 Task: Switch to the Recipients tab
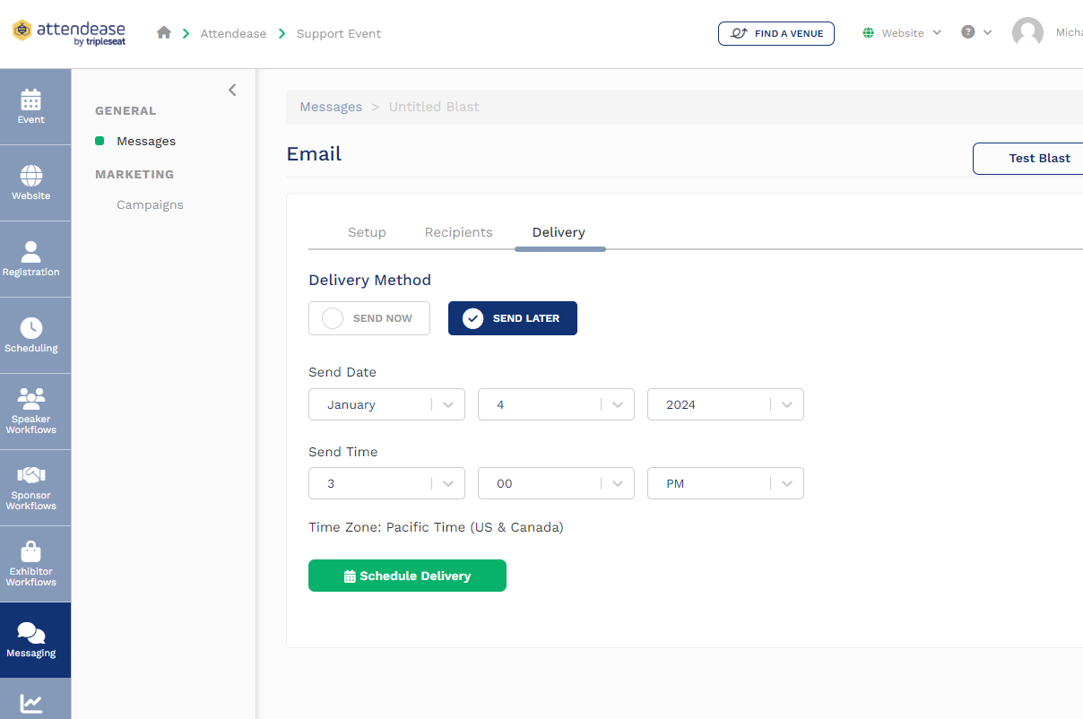click(x=458, y=232)
